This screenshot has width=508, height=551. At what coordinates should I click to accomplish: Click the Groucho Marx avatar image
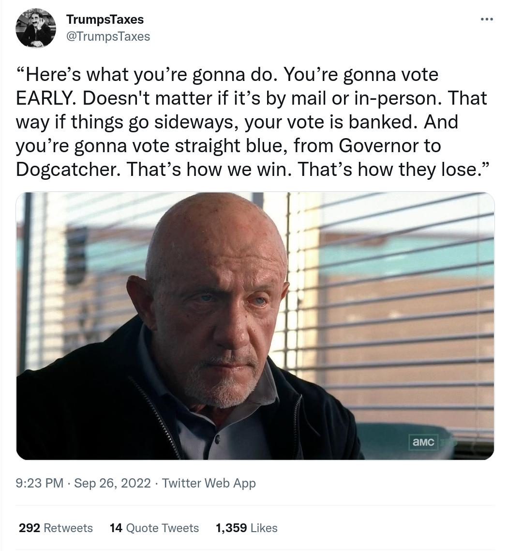click(36, 28)
